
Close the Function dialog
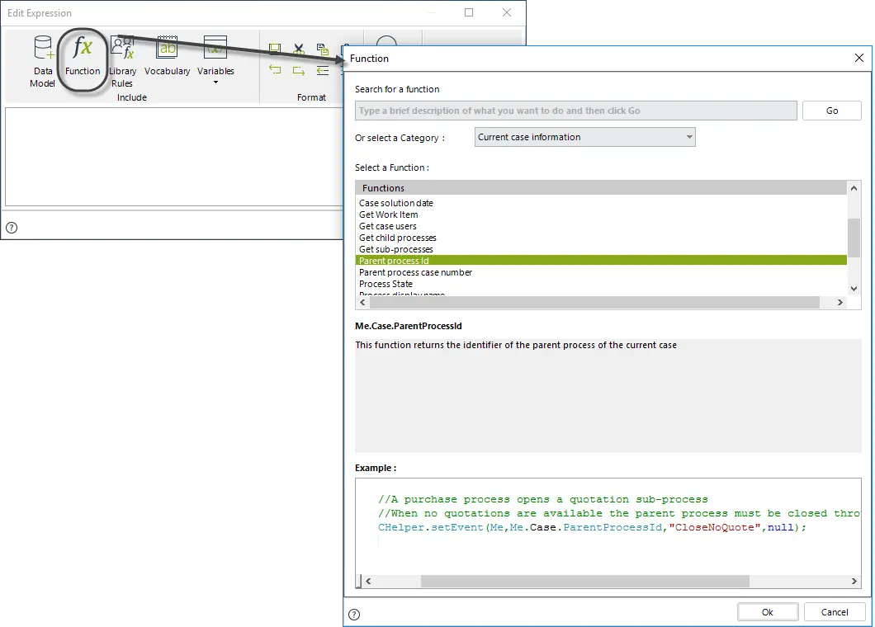tap(859, 58)
